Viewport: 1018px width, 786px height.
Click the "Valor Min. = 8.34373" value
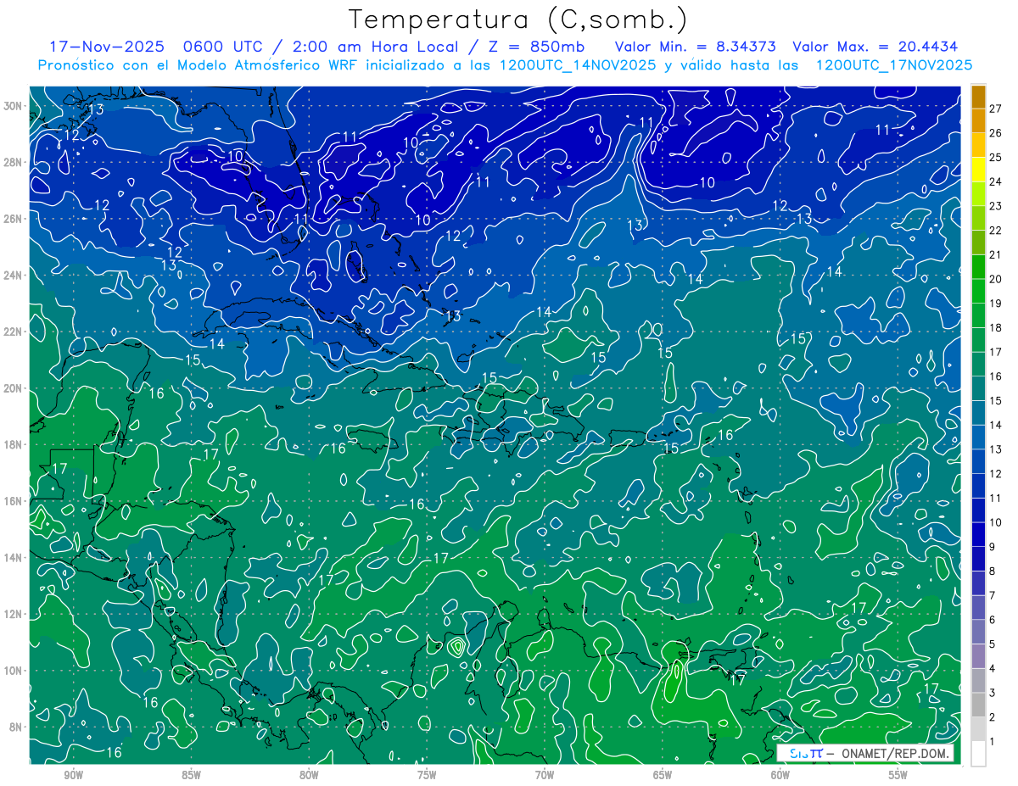click(696, 47)
